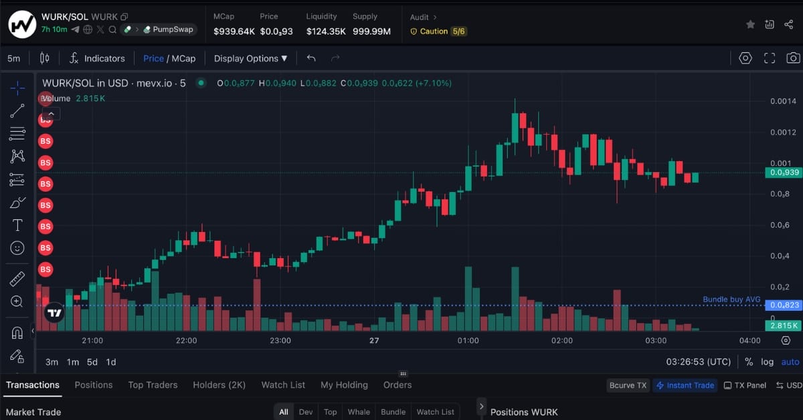Switch to the Transactions tab
Viewport: 803px width, 420px height.
point(33,385)
